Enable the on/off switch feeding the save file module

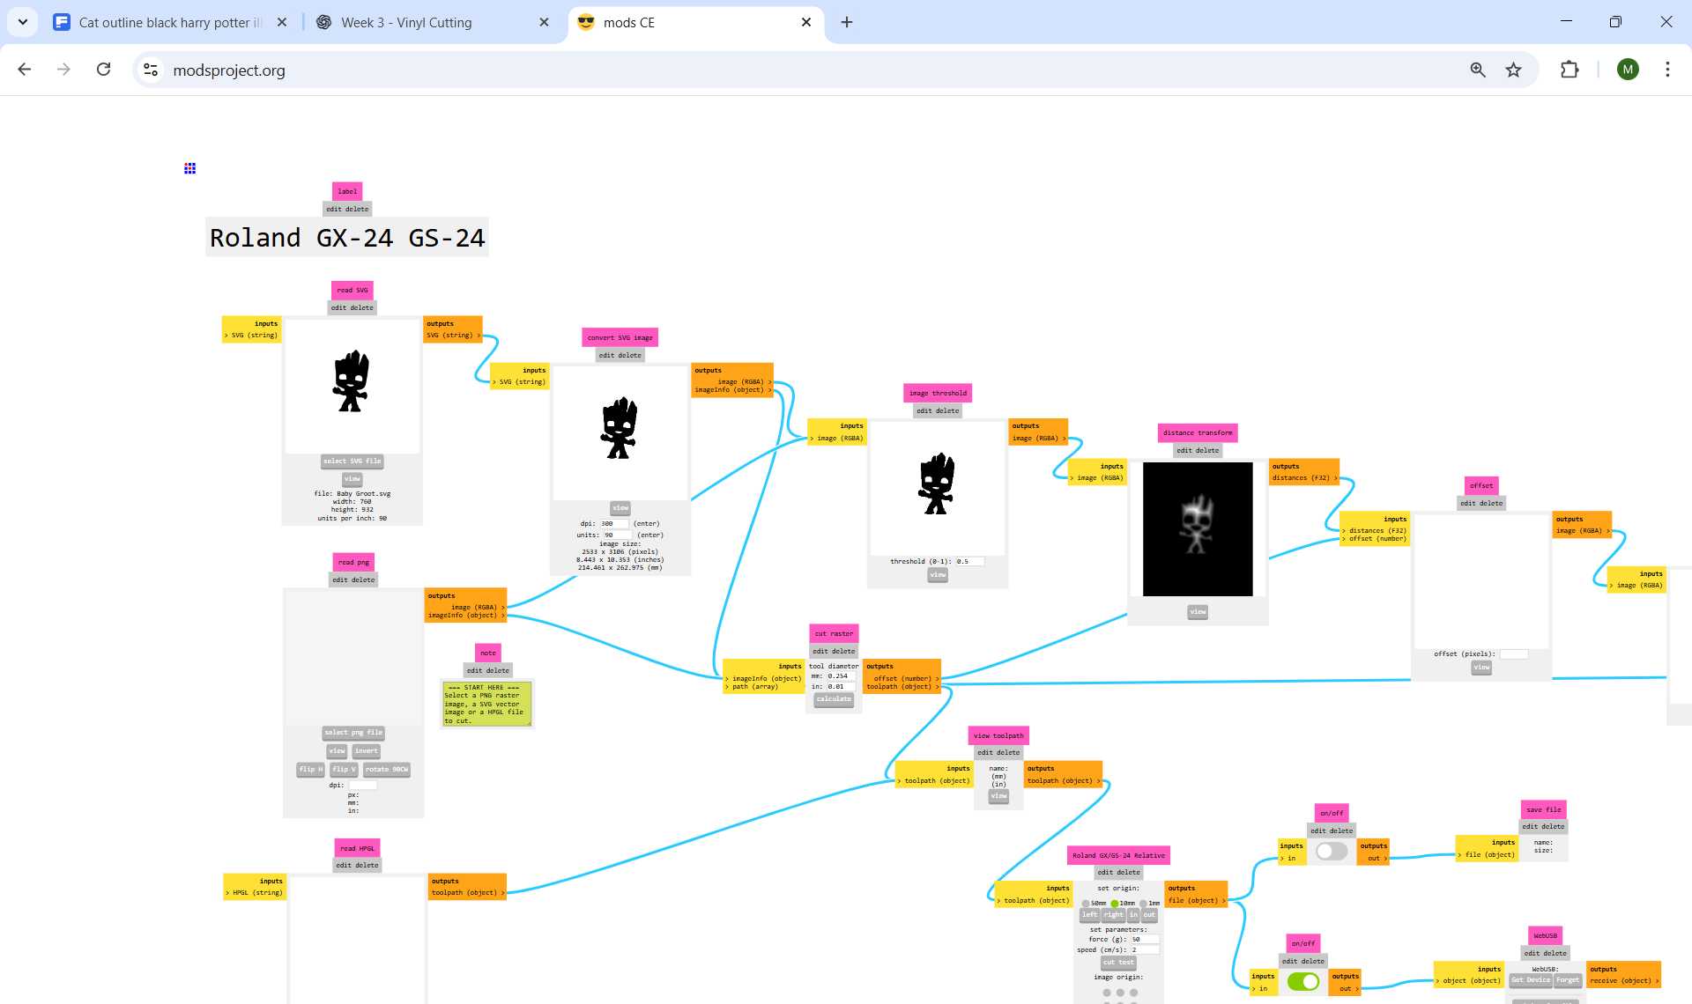[x=1332, y=851]
